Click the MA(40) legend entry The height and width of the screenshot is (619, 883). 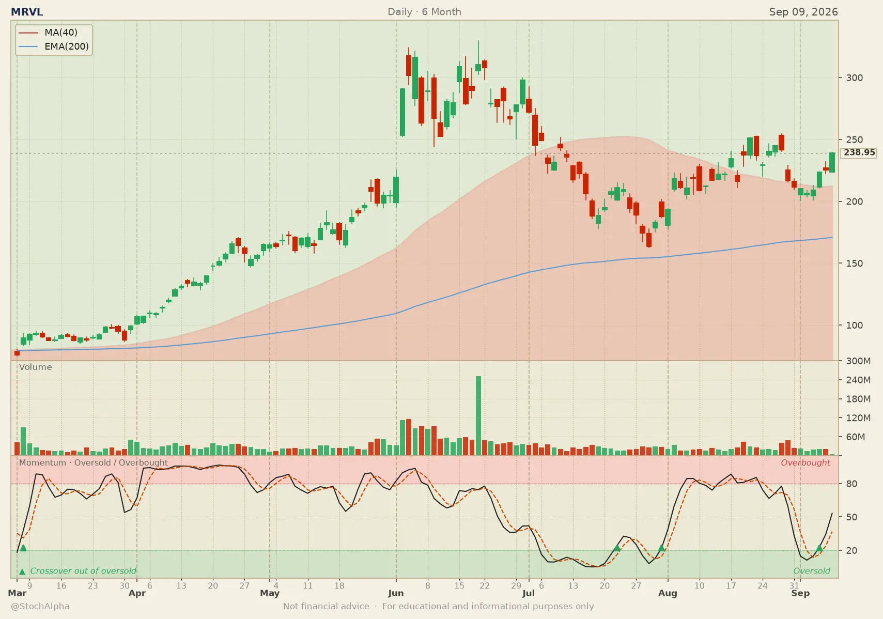coord(53,33)
